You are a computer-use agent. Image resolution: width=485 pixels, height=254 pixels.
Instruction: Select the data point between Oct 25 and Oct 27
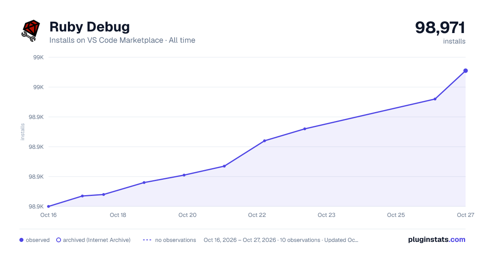pyautogui.click(x=435, y=99)
